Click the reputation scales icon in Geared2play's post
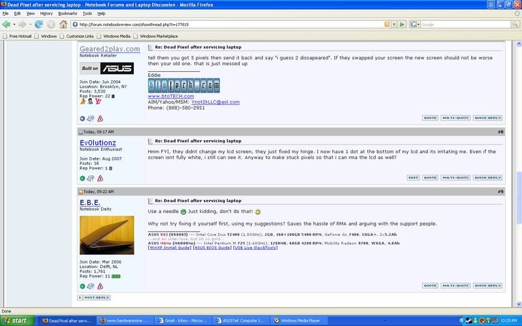This screenshot has width=522, height=326. click(91, 119)
